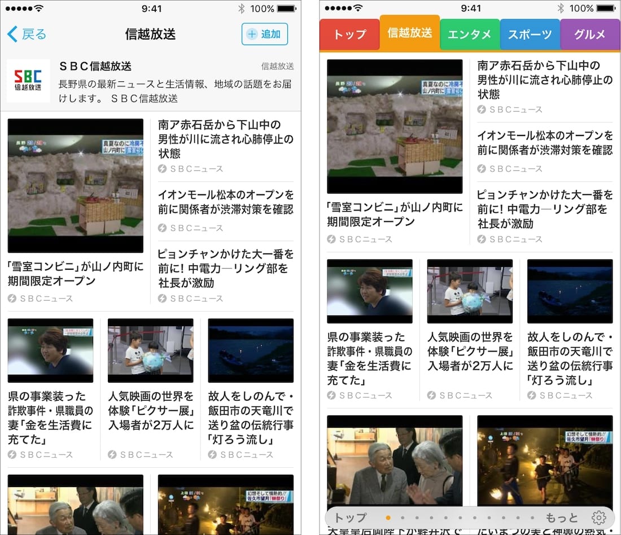Tap もっと in the bottom bar
This screenshot has width=621, height=535.
click(x=562, y=518)
